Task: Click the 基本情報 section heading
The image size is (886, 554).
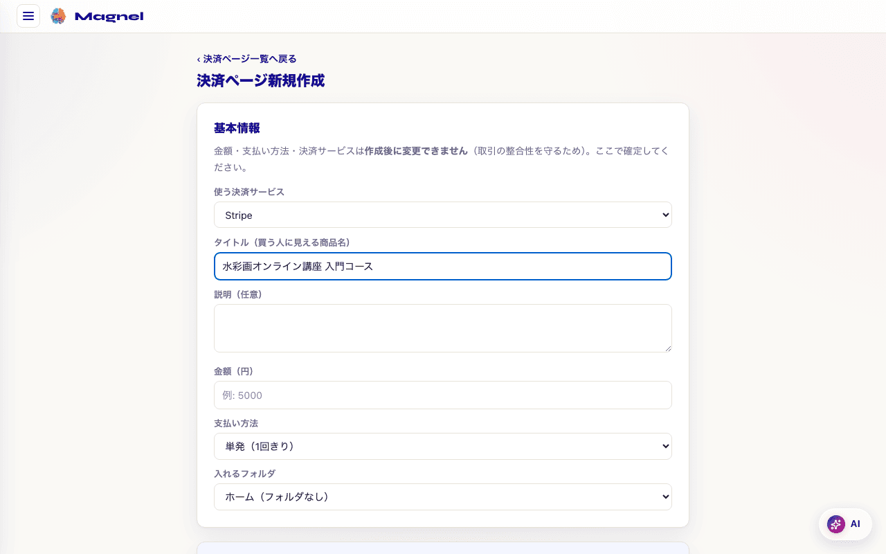Action: click(237, 128)
